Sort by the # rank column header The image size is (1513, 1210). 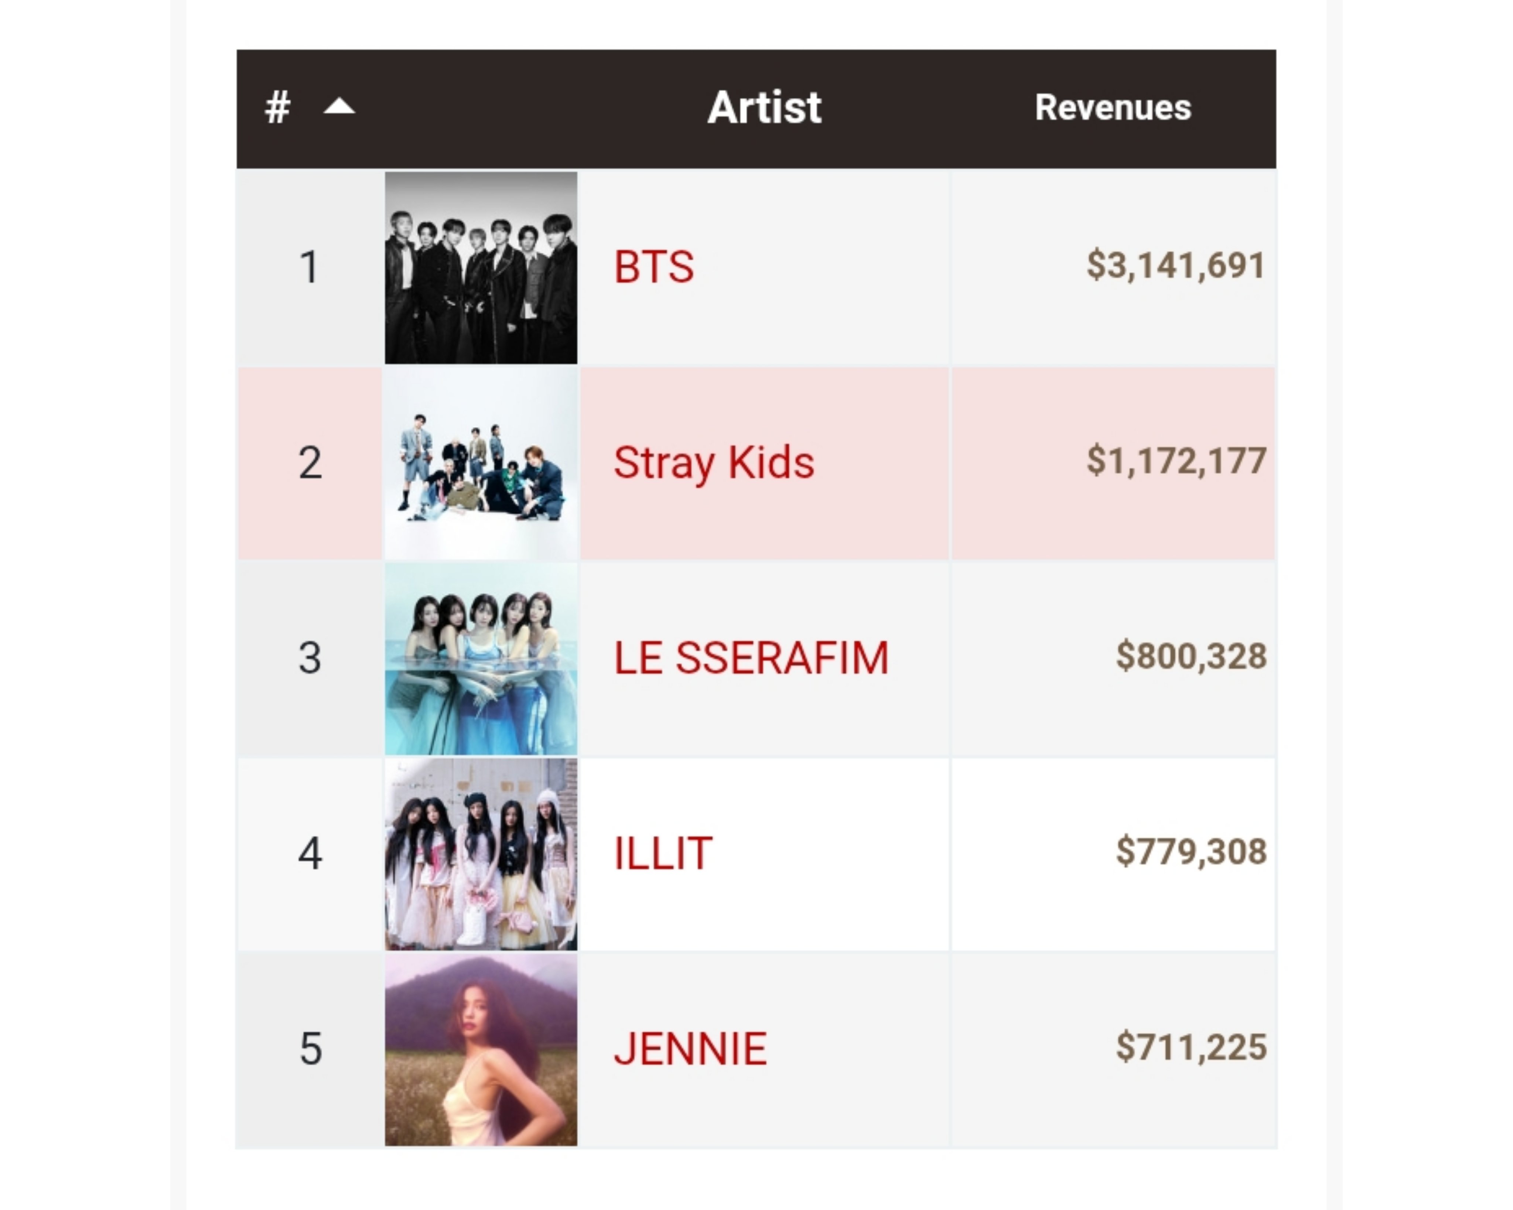277,107
